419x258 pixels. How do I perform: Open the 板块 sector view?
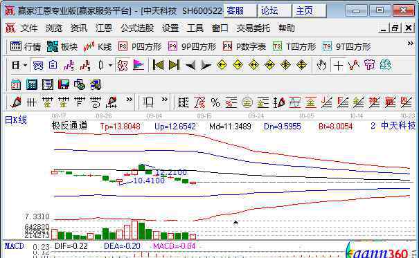coord(62,47)
